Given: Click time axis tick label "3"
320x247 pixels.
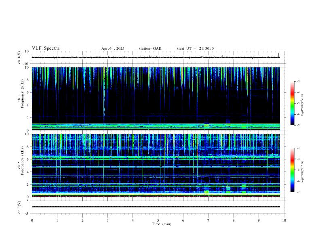Looking at the screenshot, I should [107, 220].
